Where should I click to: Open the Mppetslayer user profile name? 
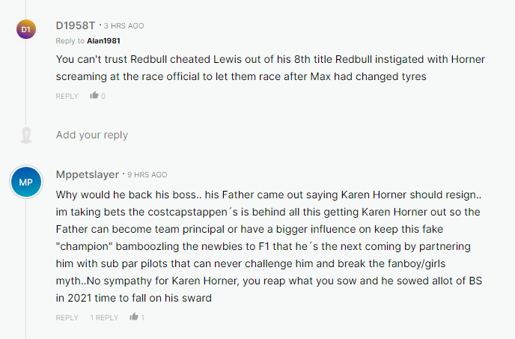click(87, 174)
